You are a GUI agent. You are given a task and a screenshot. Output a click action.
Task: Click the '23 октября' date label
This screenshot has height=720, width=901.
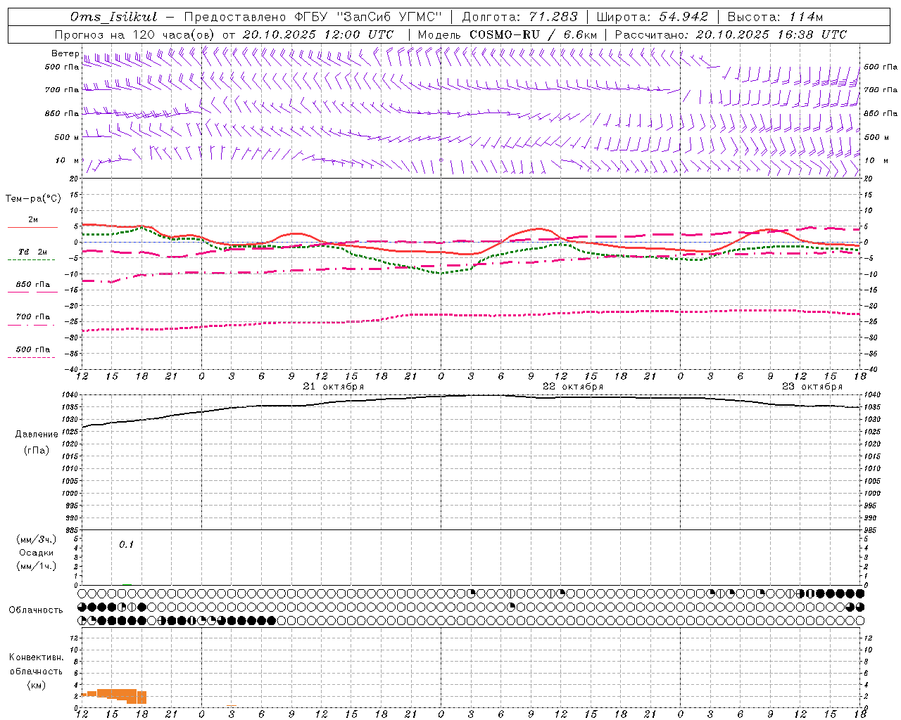point(812,387)
